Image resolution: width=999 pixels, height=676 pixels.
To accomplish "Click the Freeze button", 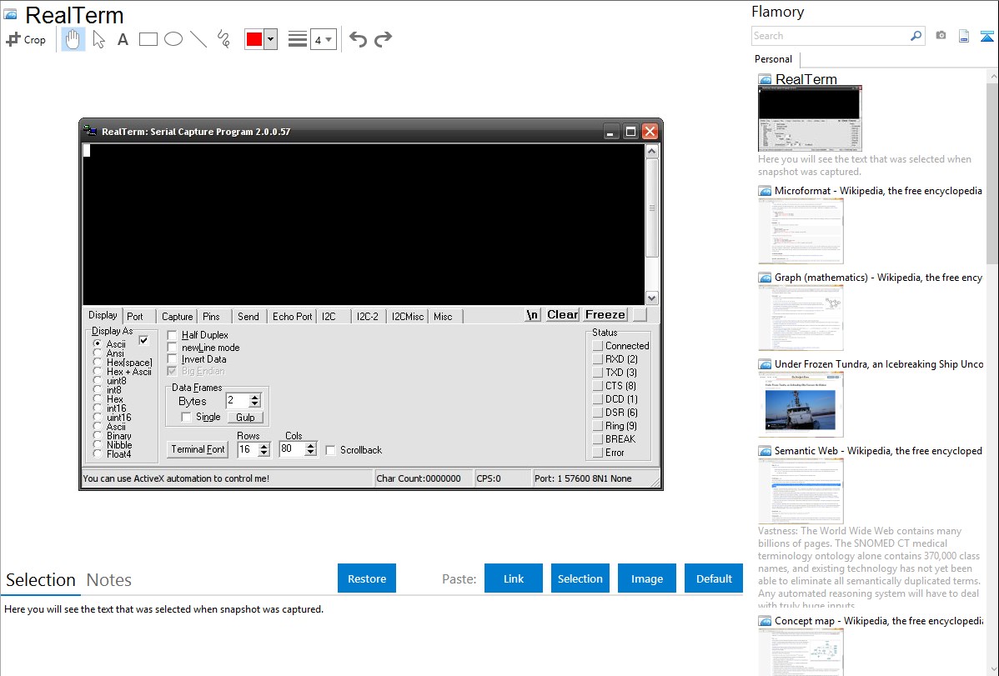I will 605,315.
